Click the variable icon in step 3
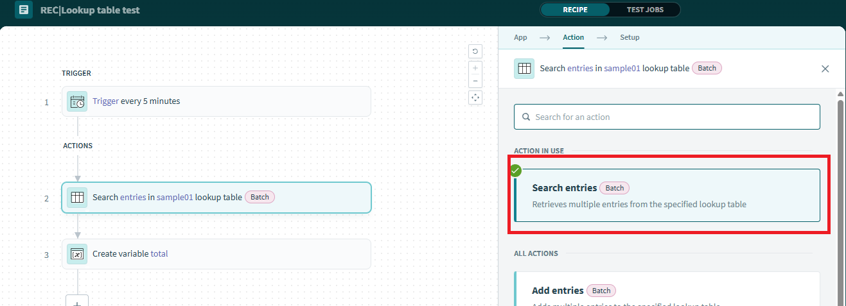 coord(77,254)
